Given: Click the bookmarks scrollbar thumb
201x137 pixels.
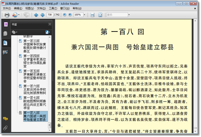Looking at the screenshot, I should (x=50, y=125).
